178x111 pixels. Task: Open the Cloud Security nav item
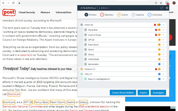[27, 12]
